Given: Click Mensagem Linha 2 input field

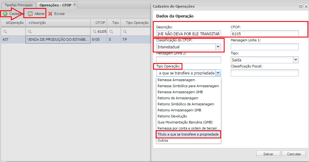Looking at the screenshot, I should point(189,60).
